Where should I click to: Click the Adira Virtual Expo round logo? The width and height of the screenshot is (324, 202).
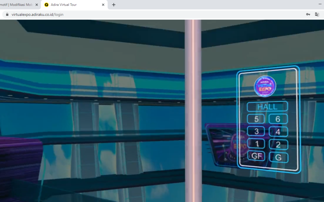tap(265, 86)
